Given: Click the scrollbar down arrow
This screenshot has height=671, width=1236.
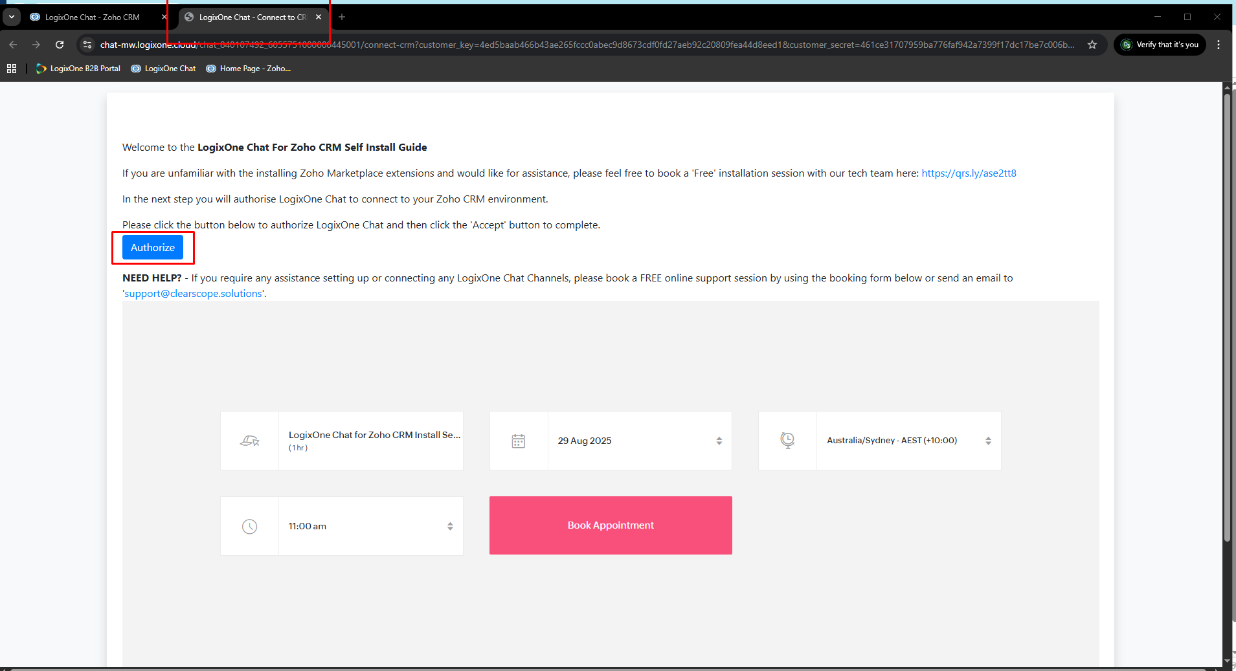Looking at the screenshot, I should (x=1227, y=662).
